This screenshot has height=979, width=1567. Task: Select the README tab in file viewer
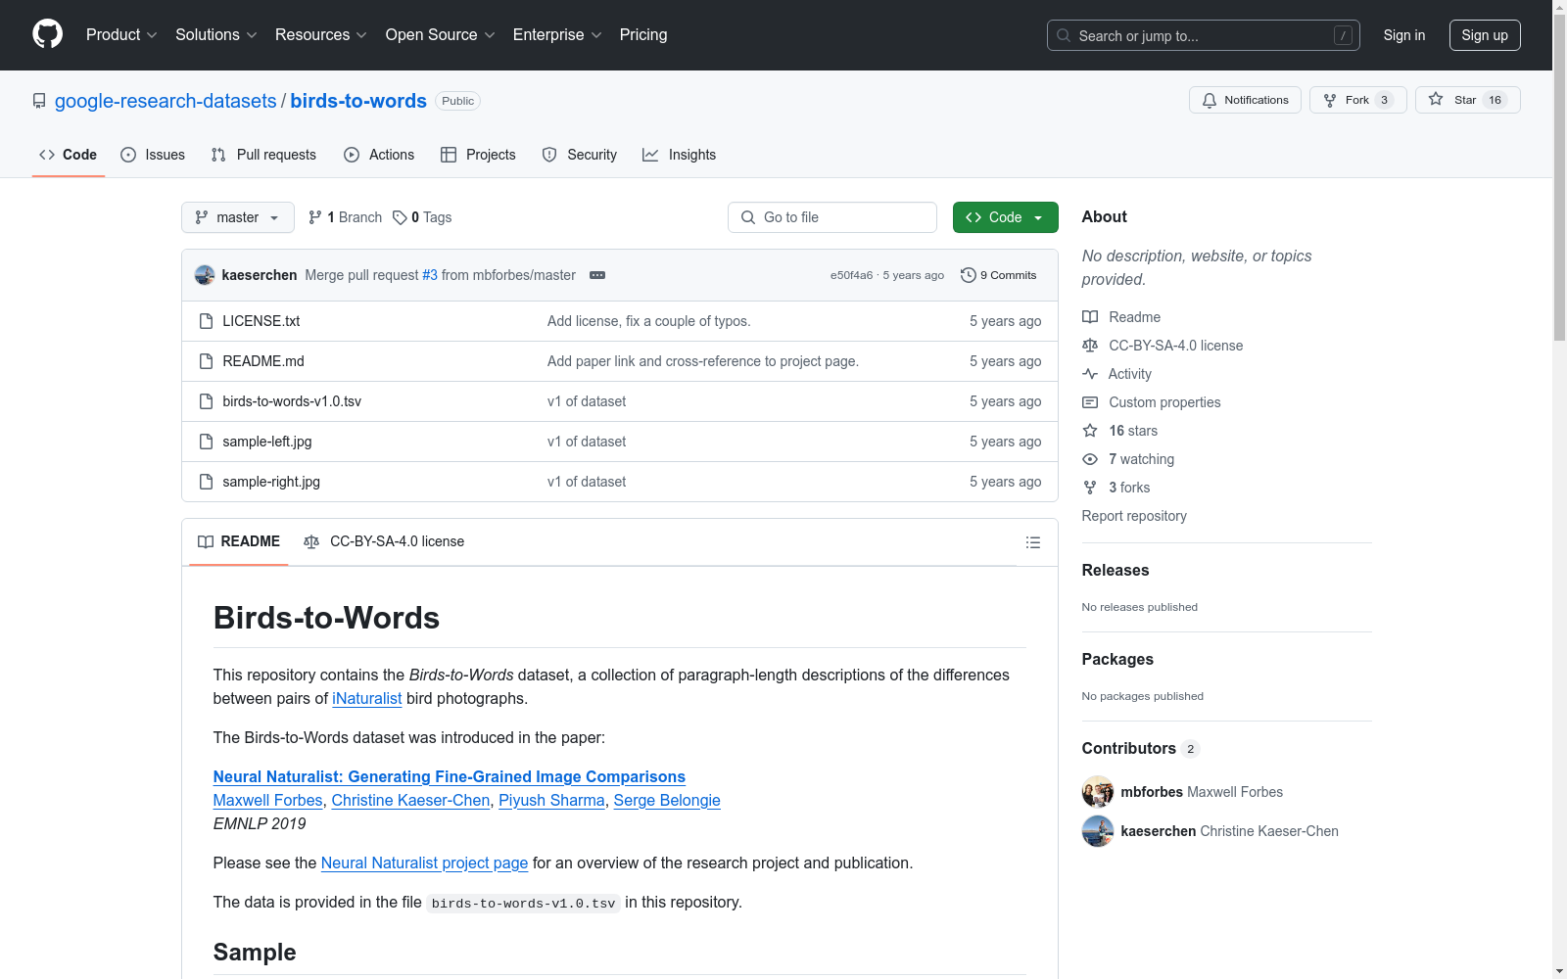pos(239,541)
